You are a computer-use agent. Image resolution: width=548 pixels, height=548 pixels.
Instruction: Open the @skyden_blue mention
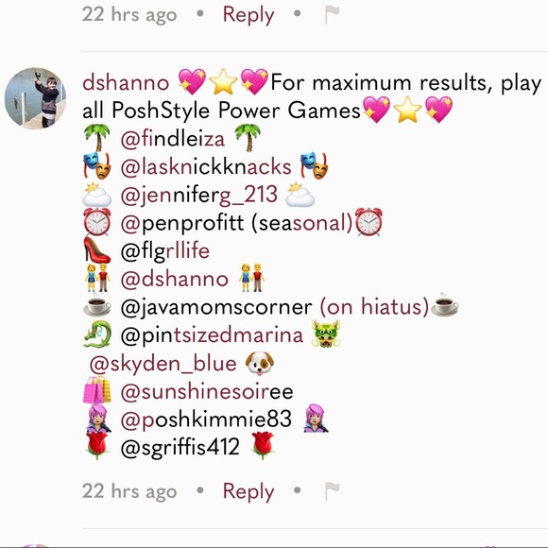tap(163, 364)
